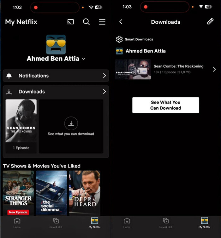Tap the circular download icon in the empty card
221x238 pixels.
[x=71, y=123]
